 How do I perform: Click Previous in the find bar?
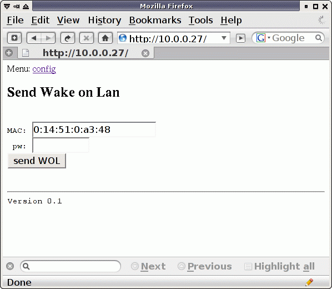pyautogui.click(x=205, y=266)
